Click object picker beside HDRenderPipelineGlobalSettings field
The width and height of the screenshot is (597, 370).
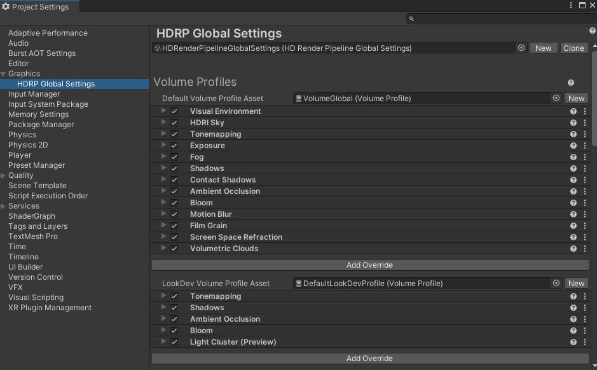tap(521, 48)
